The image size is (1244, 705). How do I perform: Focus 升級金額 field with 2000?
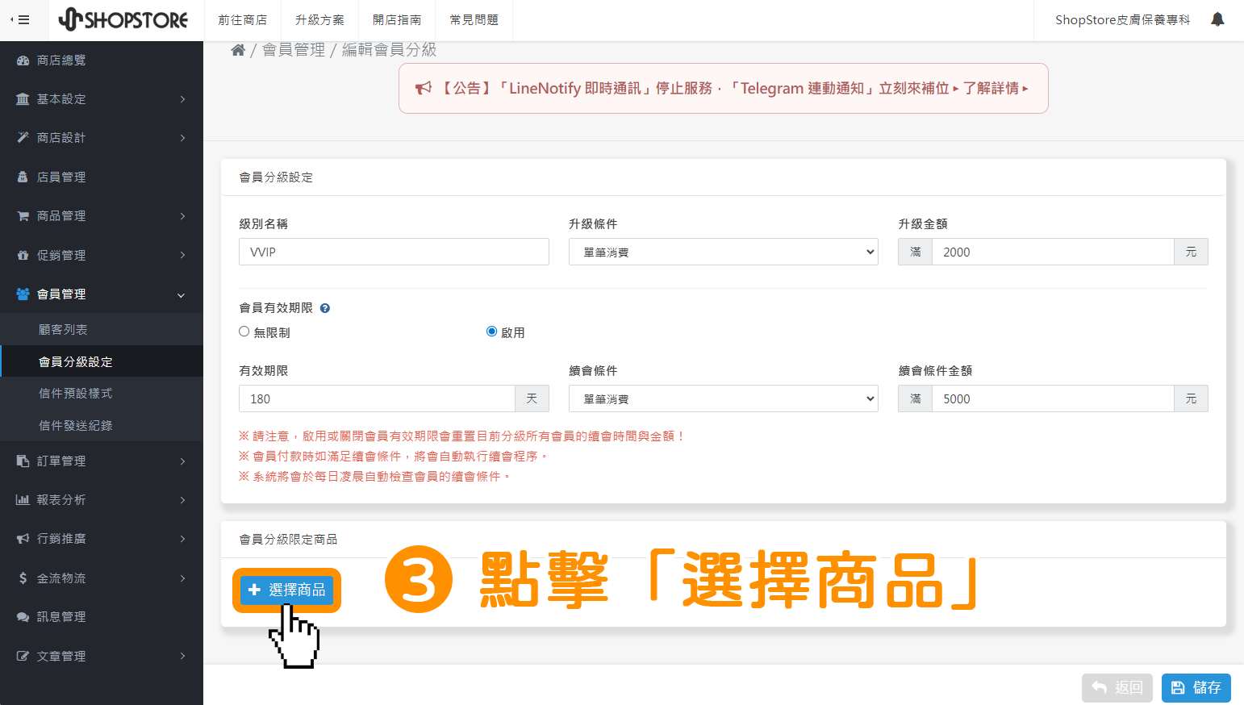(x=1053, y=252)
